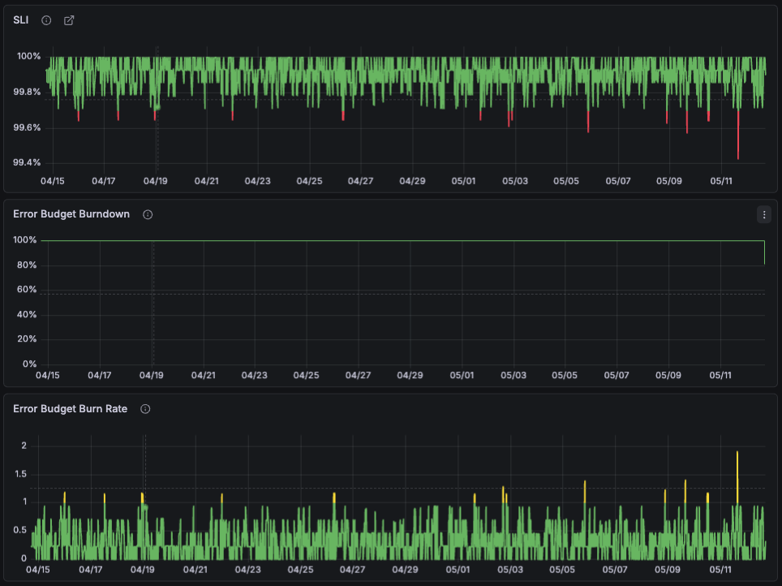Click the 04/15 date under the SLI chart
782x586 pixels.
[53, 181]
